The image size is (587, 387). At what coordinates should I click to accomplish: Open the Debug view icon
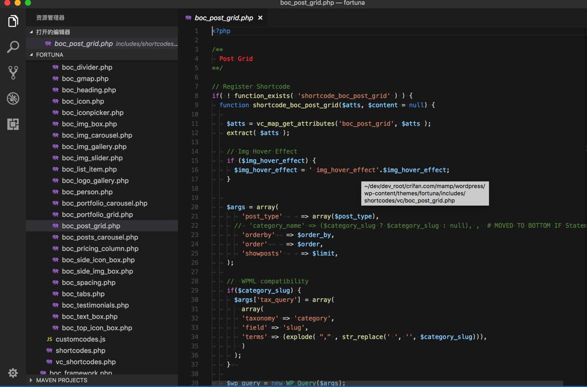(x=13, y=98)
